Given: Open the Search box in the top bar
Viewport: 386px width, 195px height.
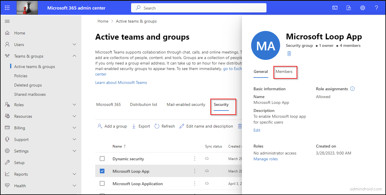Looking at the screenshot, I should 198,8.
